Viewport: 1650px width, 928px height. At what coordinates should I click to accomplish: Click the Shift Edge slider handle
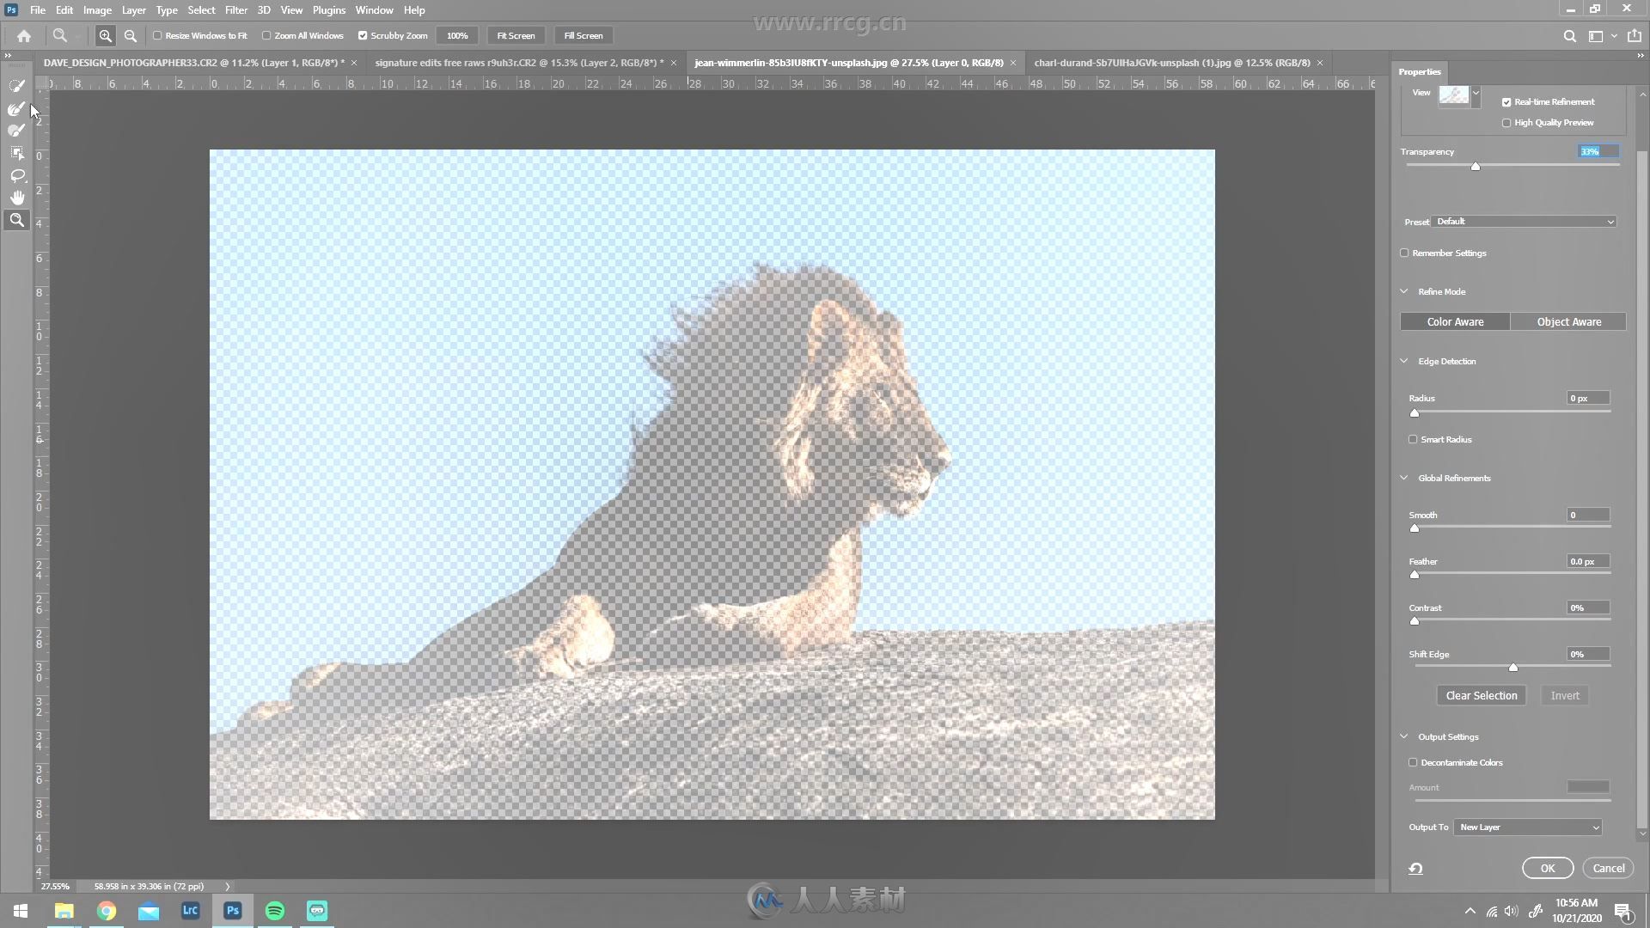(1513, 668)
